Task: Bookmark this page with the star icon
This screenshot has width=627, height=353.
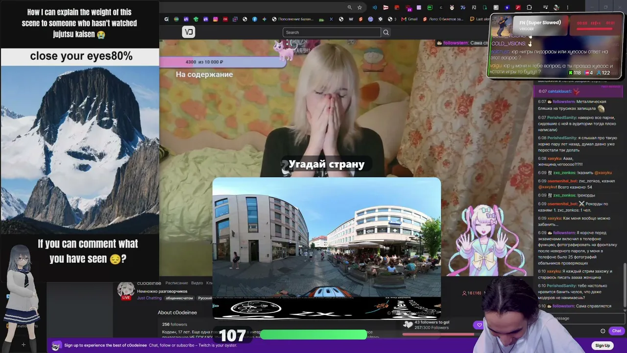Action: 360,7
